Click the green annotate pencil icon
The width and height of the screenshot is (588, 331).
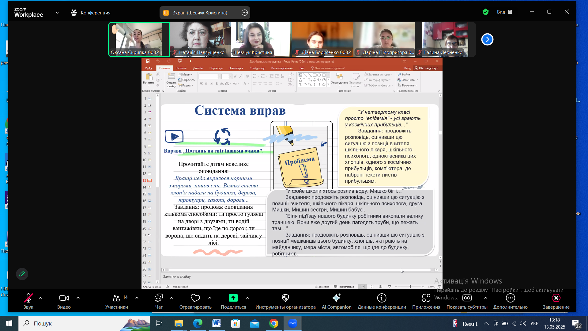22,274
